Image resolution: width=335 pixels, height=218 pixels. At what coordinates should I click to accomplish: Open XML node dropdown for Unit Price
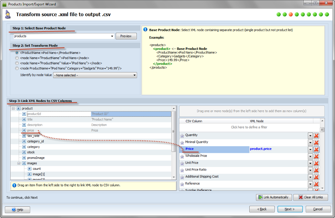pos(310,163)
